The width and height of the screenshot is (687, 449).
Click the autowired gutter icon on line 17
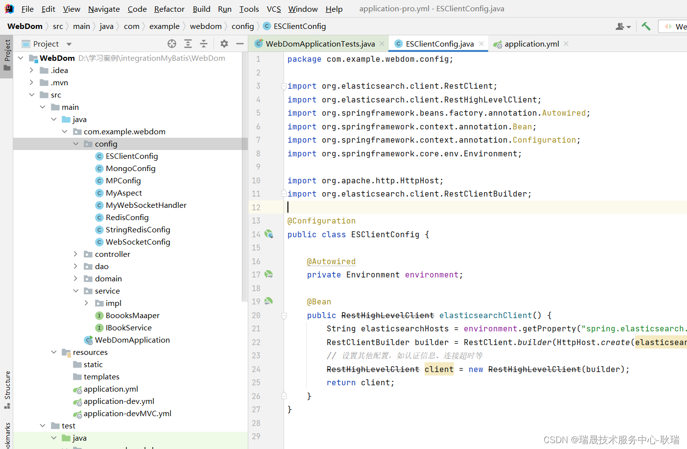pyautogui.click(x=269, y=274)
